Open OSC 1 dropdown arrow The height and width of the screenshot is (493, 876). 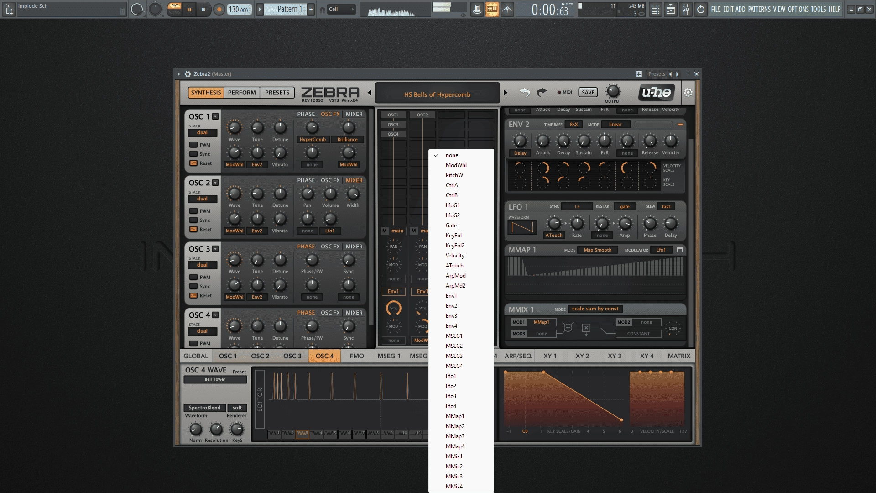[x=215, y=116]
